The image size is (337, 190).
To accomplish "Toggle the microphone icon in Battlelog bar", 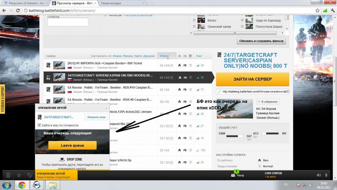I will (x=326, y=175).
